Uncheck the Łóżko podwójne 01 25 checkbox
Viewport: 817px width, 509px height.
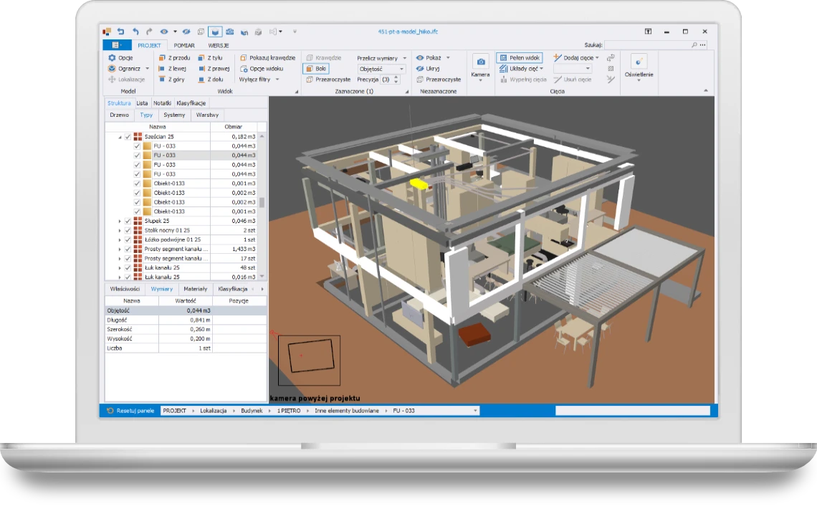click(128, 239)
